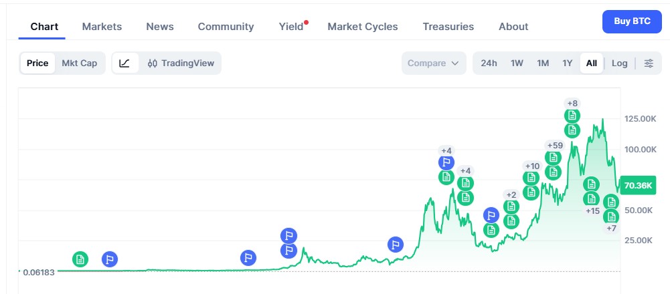Enable Log scale on chart

(x=619, y=63)
